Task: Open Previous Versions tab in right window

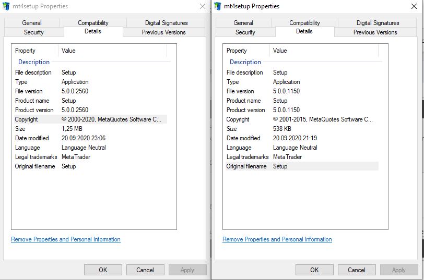Action: pos(375,32)
